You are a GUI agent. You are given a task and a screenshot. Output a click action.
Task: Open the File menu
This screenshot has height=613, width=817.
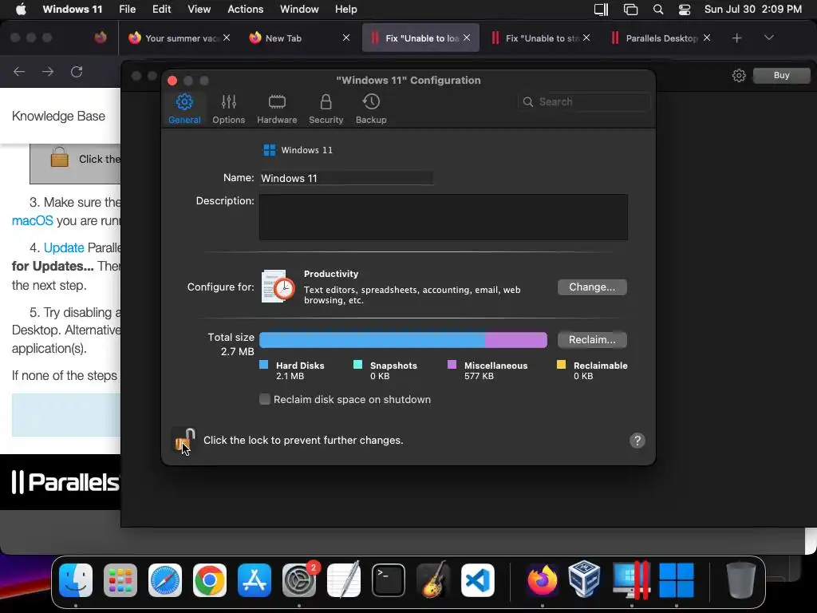pos(127,10)
